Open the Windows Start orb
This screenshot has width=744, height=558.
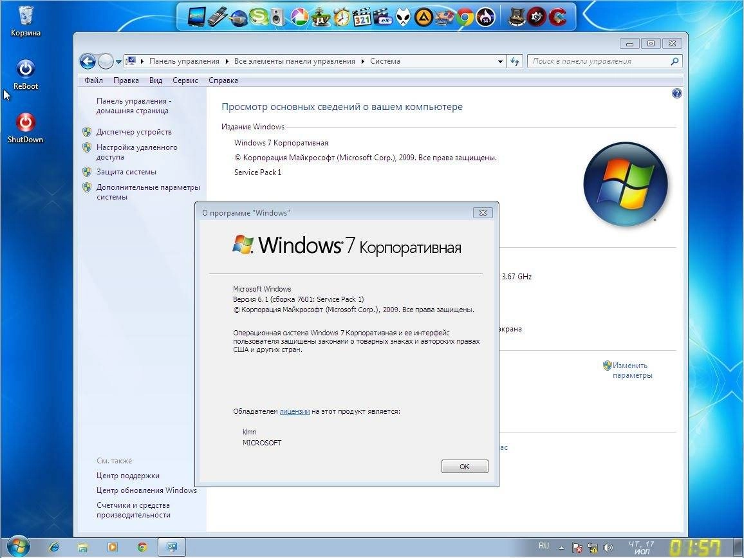[17, 546]
